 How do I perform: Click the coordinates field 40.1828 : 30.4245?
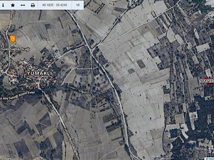coord(55,5)
